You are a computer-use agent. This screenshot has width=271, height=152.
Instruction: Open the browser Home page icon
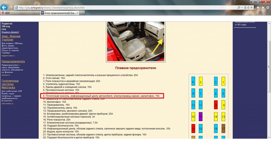(x=258, y=8)
